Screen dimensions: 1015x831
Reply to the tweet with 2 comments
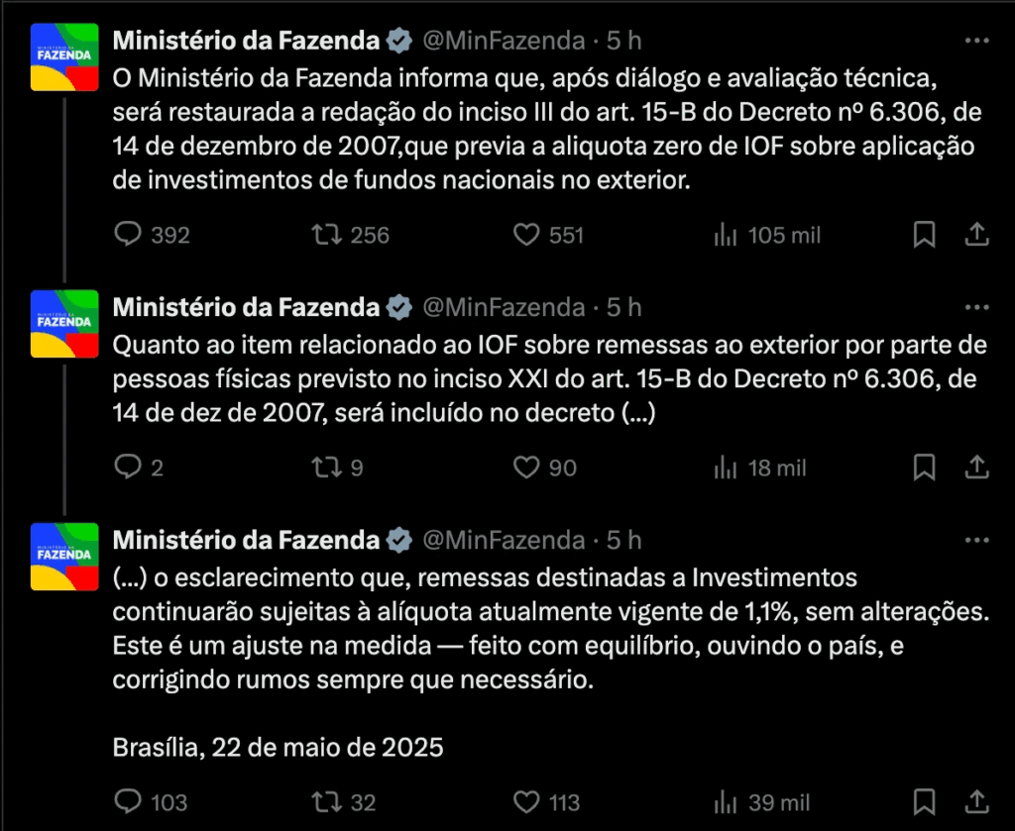coord(129,467)
